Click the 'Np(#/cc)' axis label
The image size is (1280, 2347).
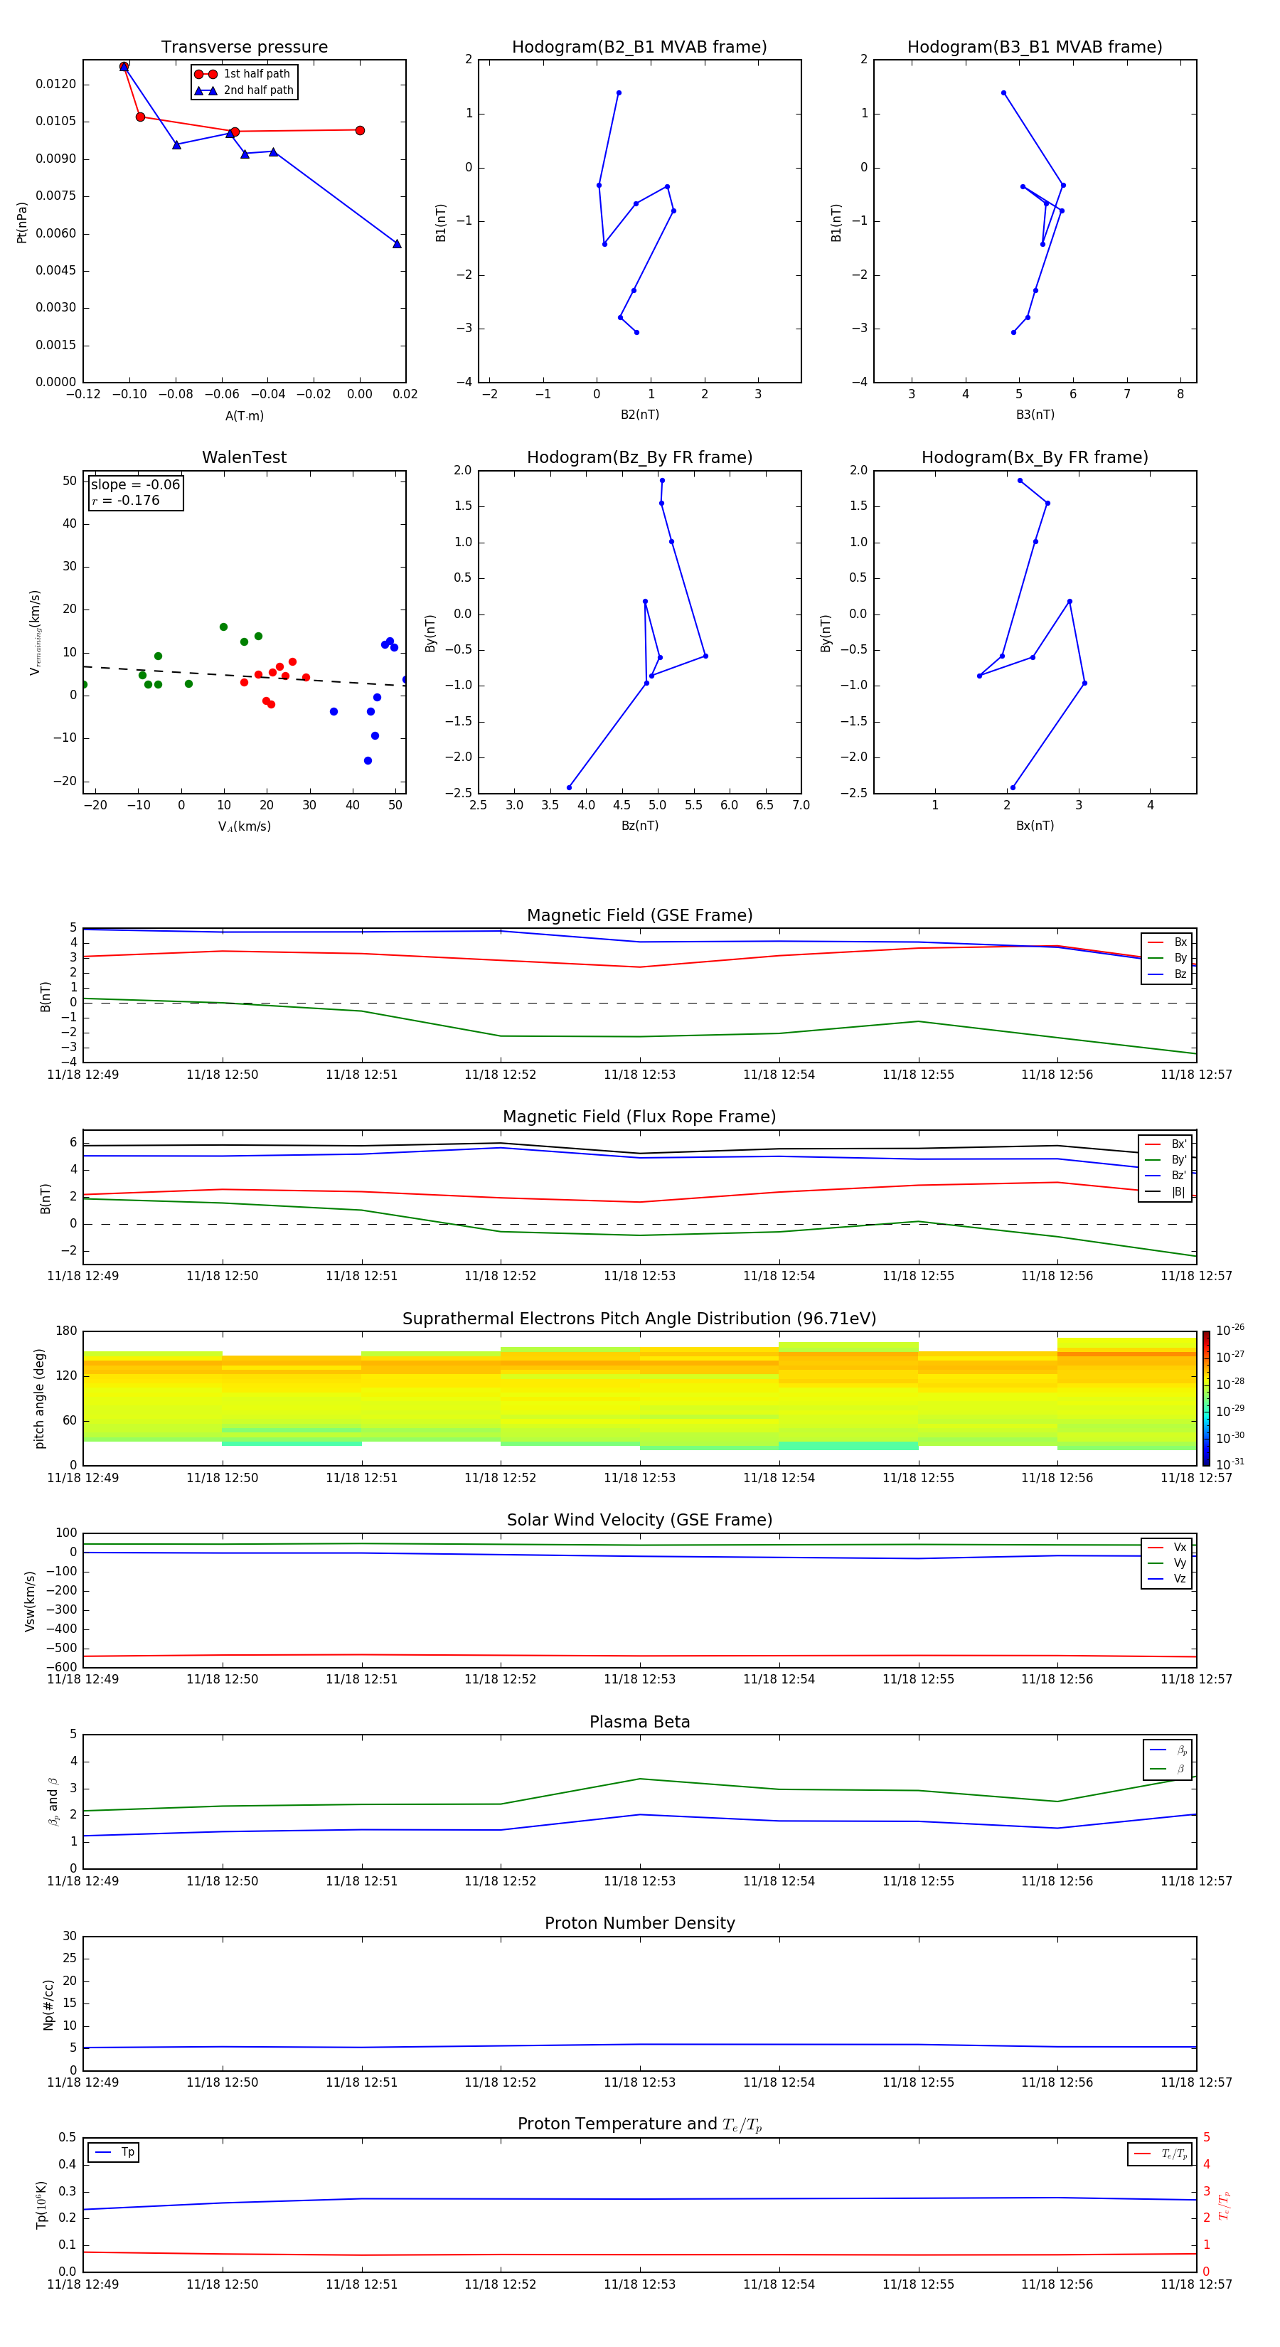(48, 2003)
